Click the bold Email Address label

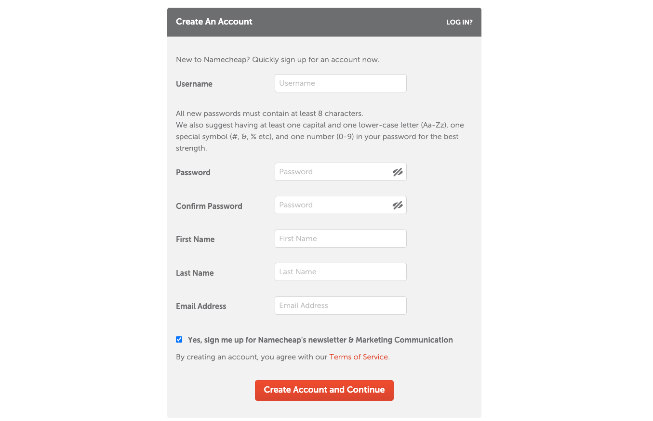pyautogui.click(x=201, y=306)
